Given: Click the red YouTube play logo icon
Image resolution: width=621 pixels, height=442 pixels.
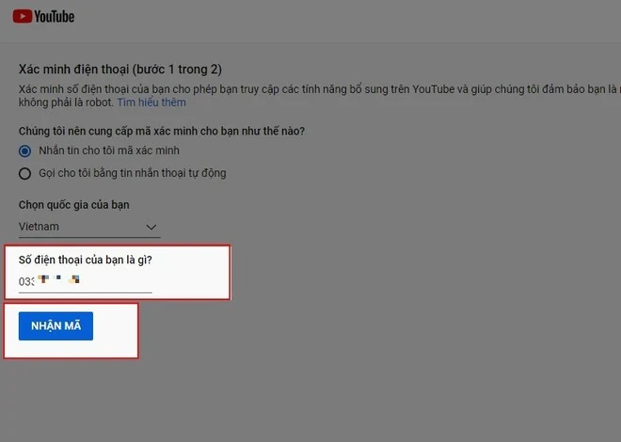Looking at the screenshot, I should click(23, 16).
